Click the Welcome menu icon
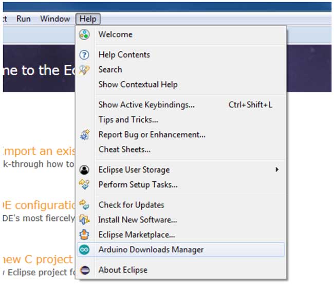 tap(85, 34)
